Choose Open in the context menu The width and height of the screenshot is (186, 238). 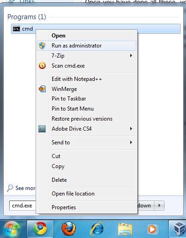click(x=58, y=36)
